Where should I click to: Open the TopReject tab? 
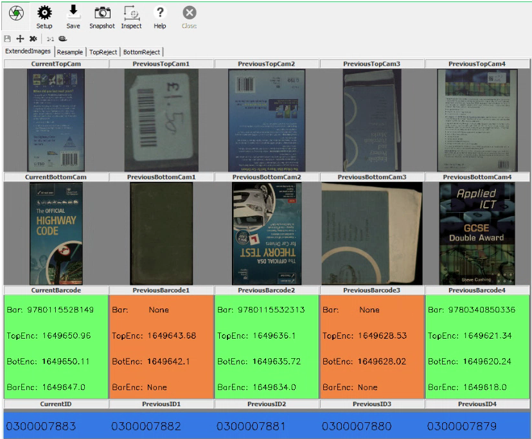[103, 52]
